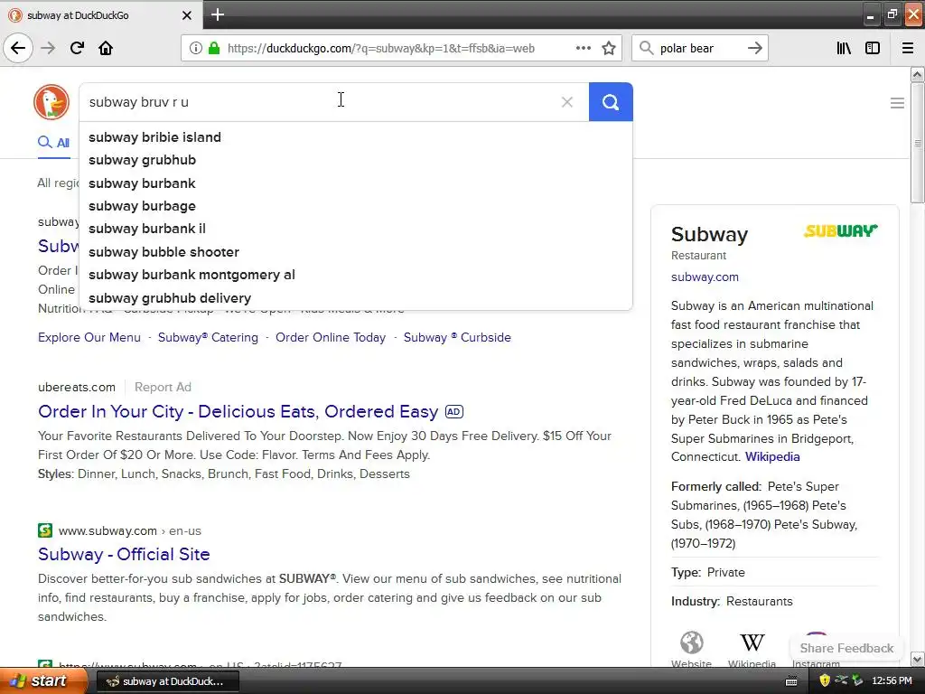The height and width of the screenshot is (694, 925).
Task: Clear the search text with the X
Action: click(567, 102)
